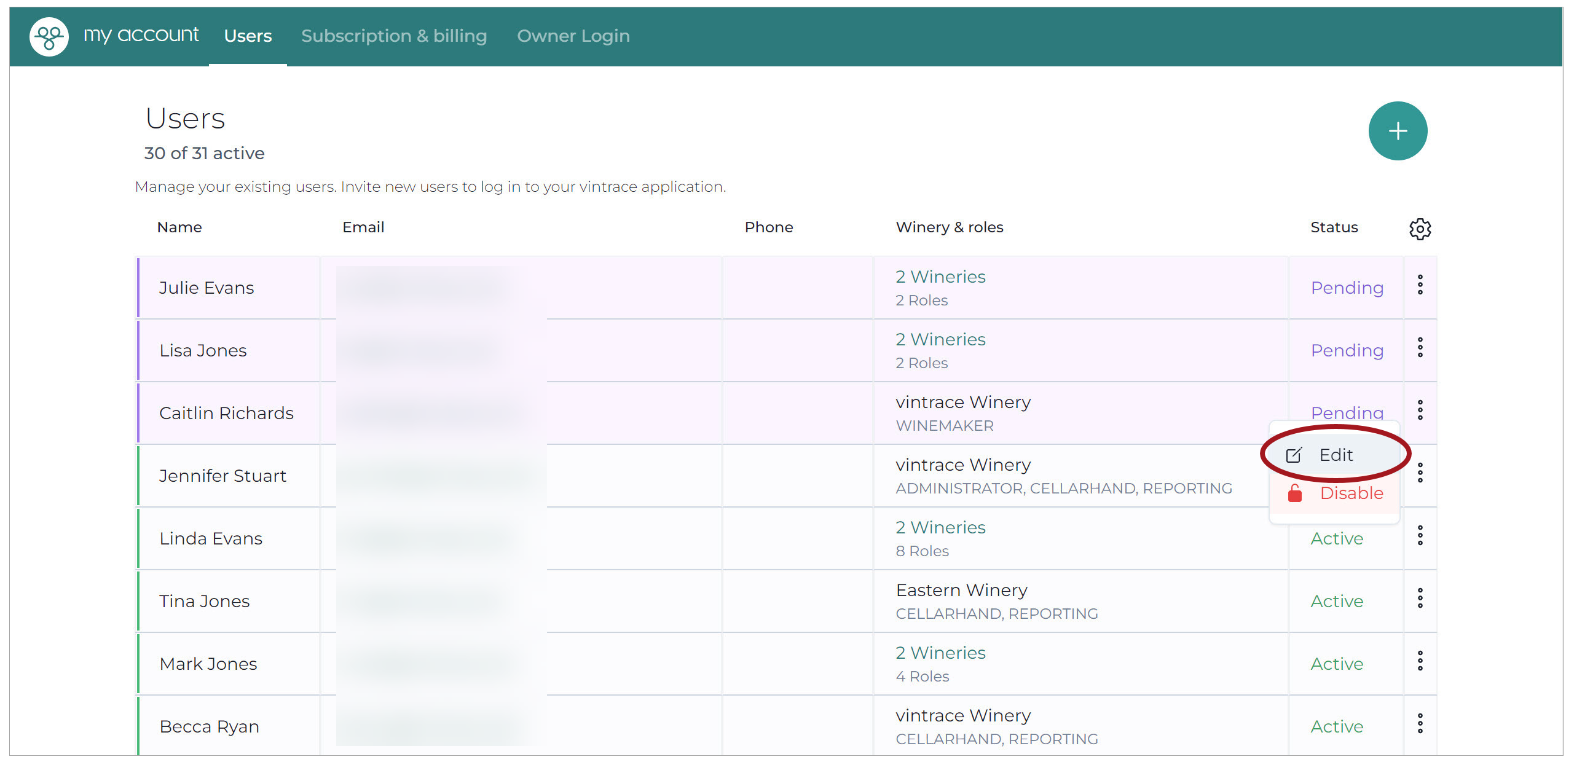The height and width of the screenshot is (762, 1574).
Task: Open the Owner Login tab
Action: tap(573, 36)
